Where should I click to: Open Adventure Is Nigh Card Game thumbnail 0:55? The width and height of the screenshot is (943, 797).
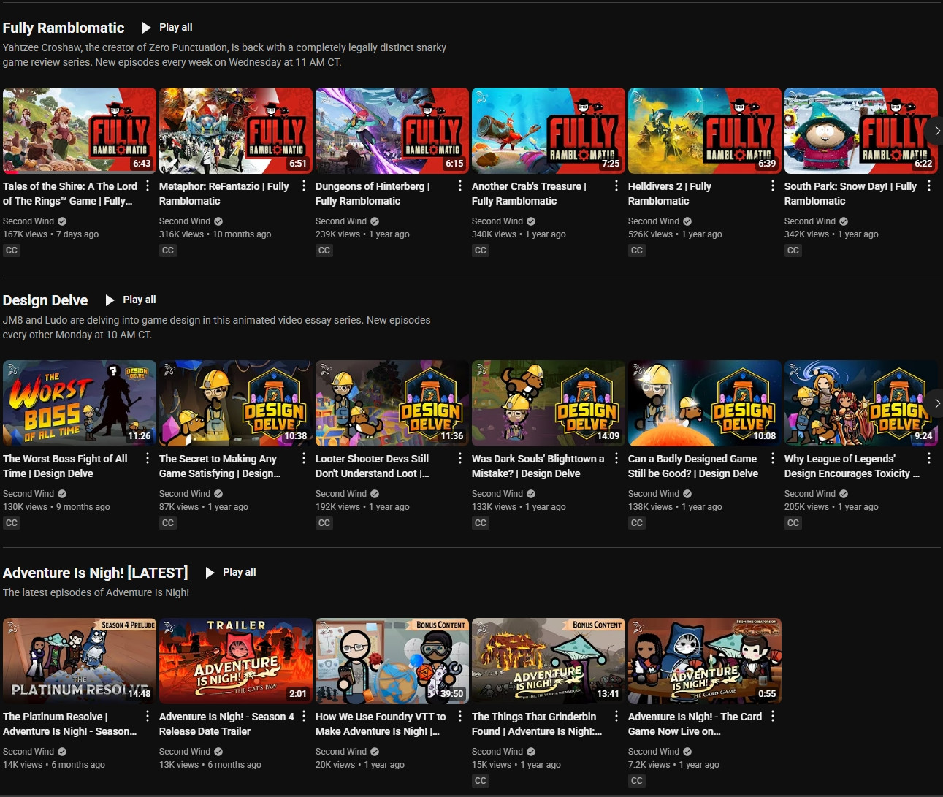(705, 661)
